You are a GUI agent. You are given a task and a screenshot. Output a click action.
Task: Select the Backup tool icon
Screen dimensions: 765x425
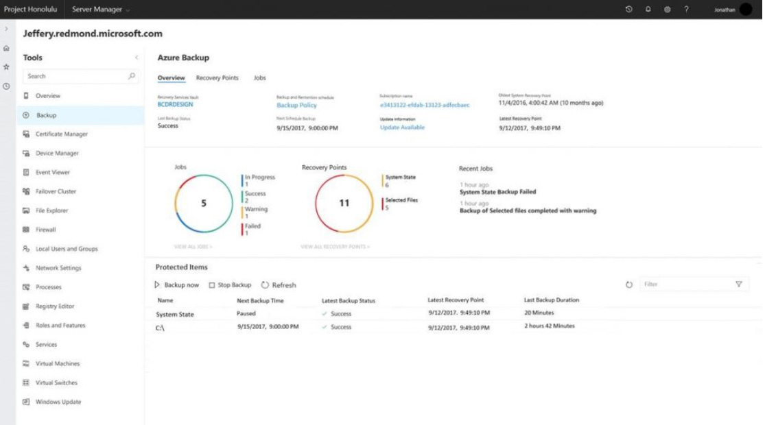click(26, 115)
